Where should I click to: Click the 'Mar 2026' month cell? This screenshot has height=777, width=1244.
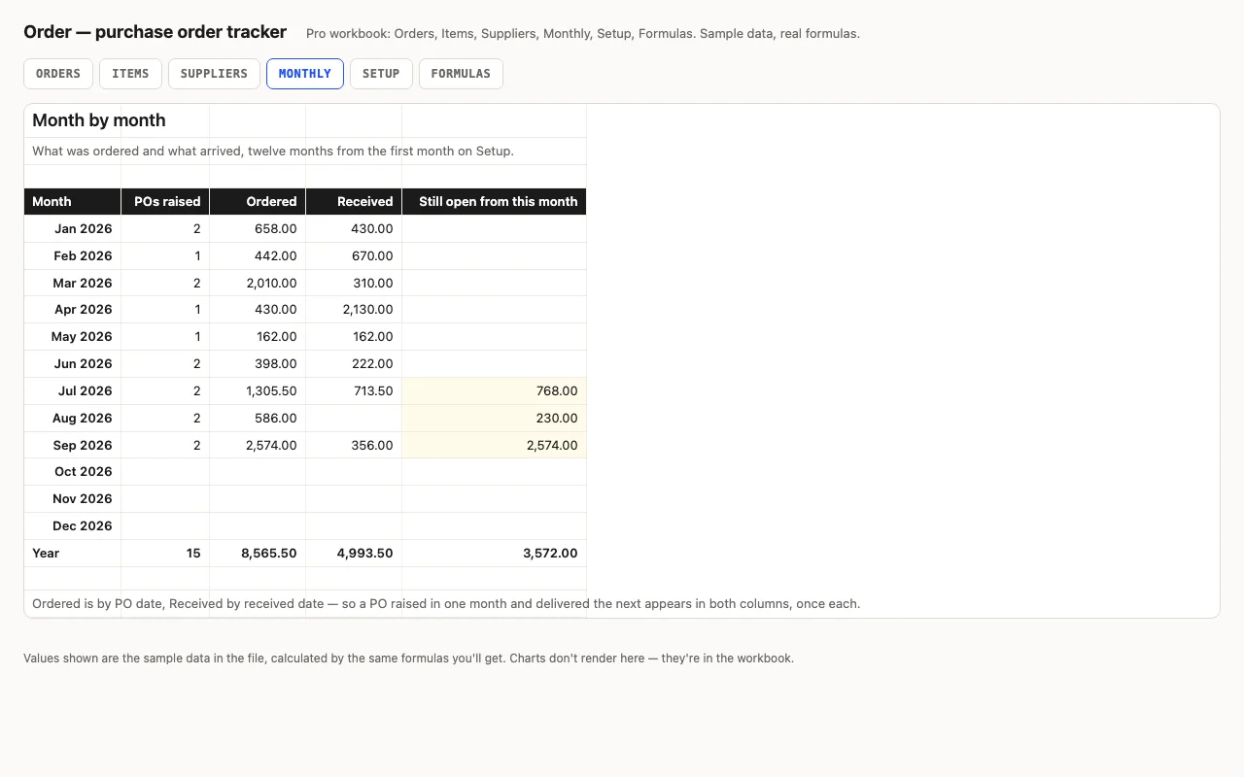pyautogui.click(x=73, y=283)
